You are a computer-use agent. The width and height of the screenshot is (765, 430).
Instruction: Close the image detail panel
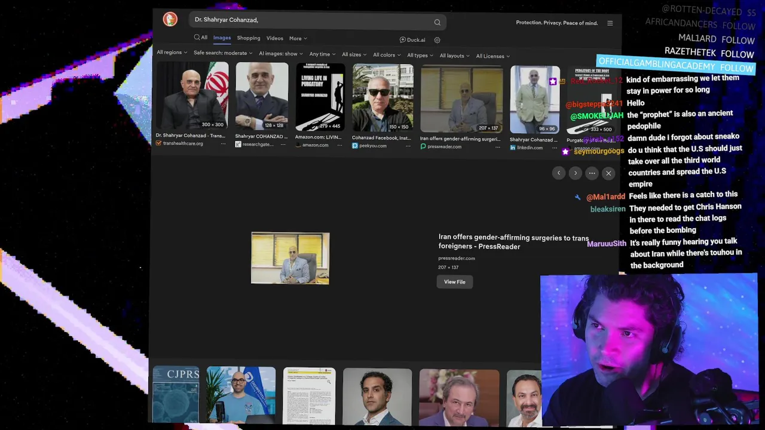608,173
